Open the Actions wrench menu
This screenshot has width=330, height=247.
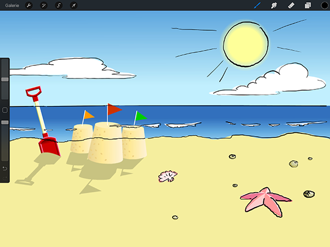point(29,5)
